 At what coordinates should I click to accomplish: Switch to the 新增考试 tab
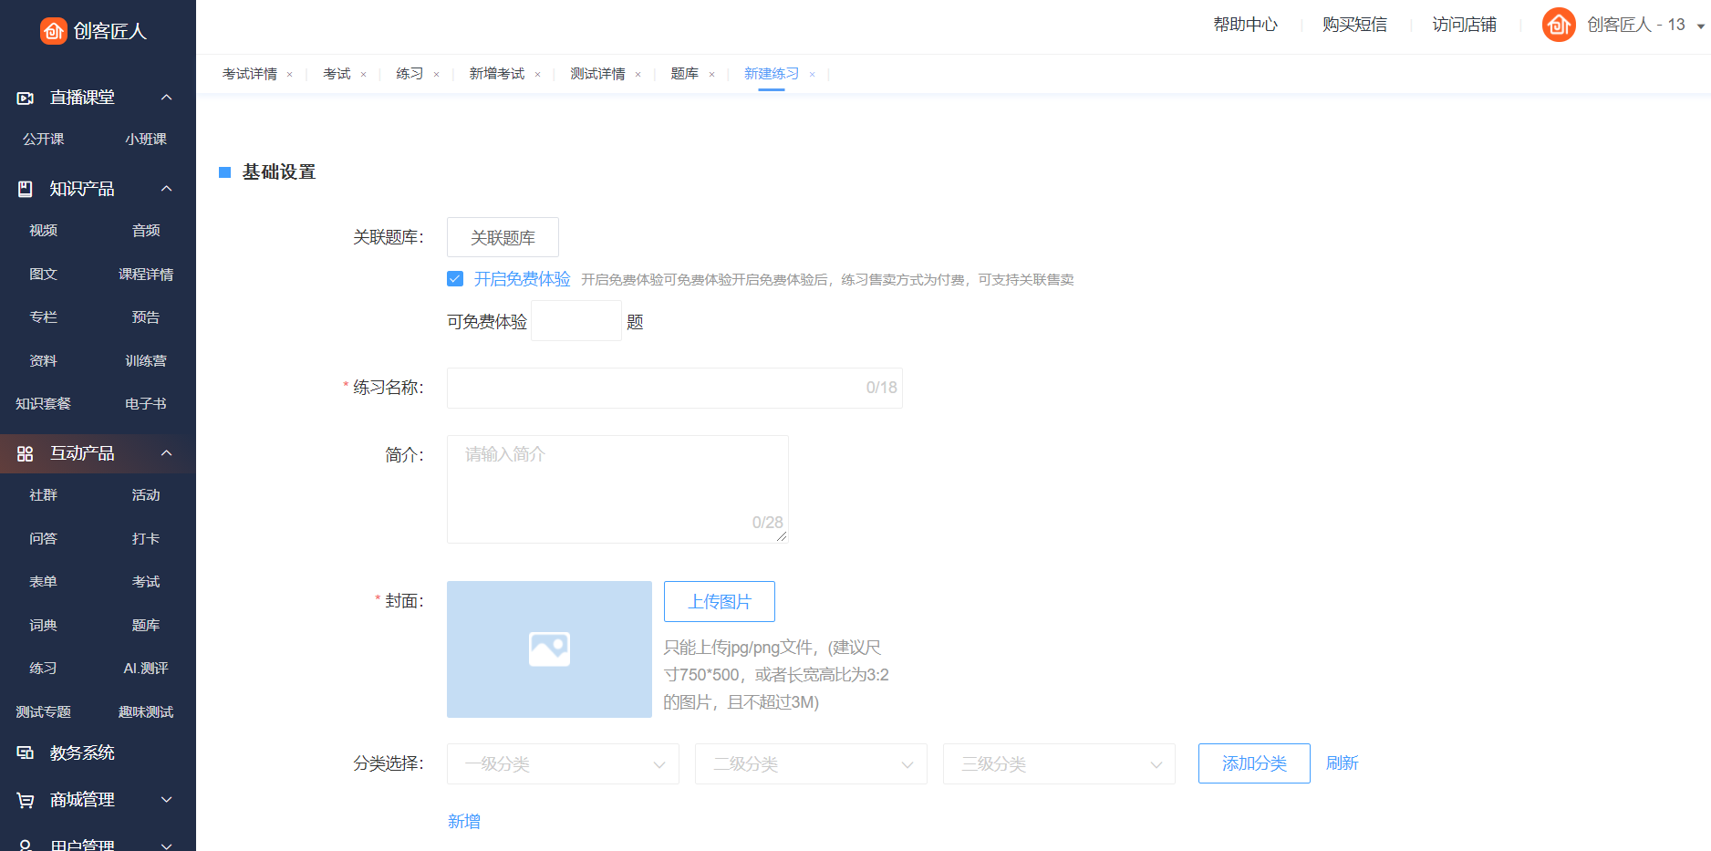coord(497,74)
